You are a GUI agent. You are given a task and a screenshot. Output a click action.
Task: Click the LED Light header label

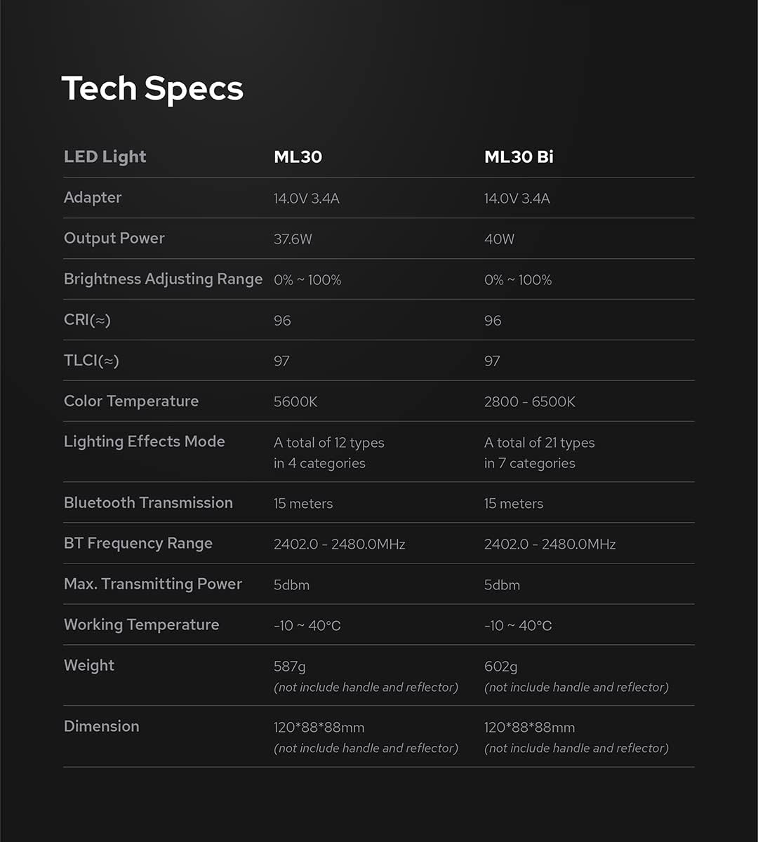[105, 157]
